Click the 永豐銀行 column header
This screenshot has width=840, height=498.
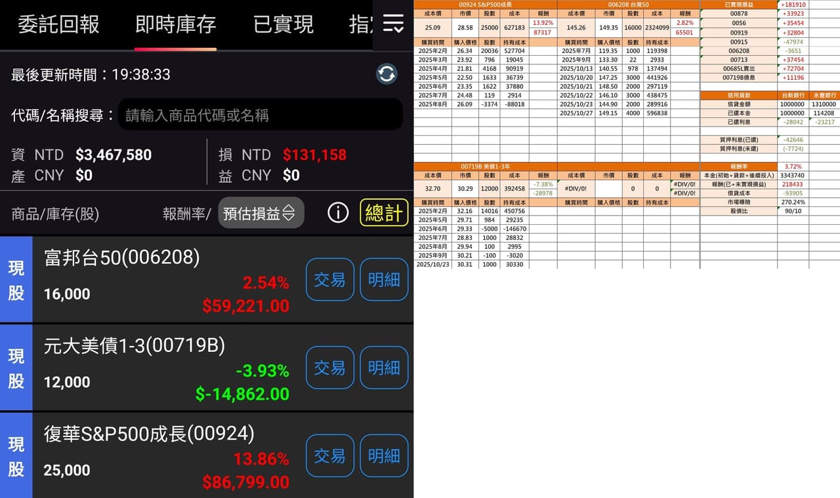click(824, 95)
